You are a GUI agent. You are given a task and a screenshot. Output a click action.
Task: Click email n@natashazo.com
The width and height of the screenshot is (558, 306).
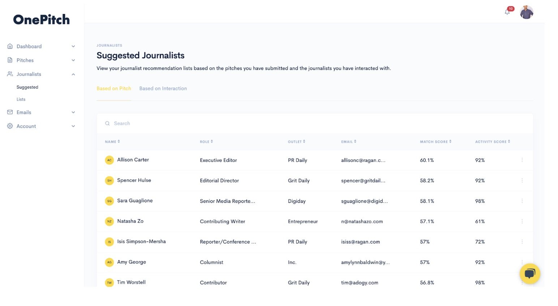point(362,221)
